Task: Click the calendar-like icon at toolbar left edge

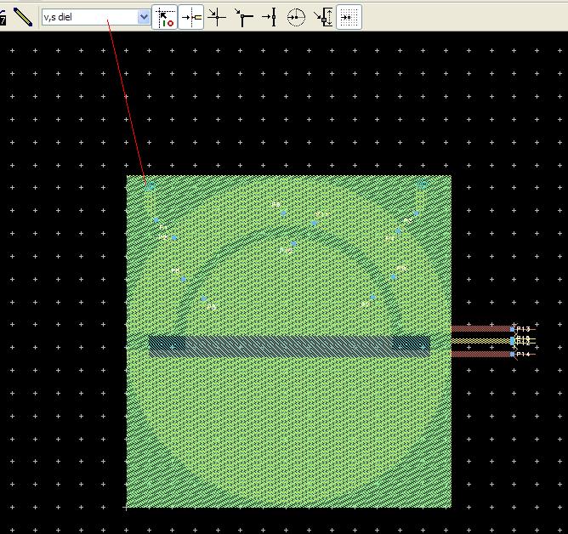Action: click(x=3, y=17)
